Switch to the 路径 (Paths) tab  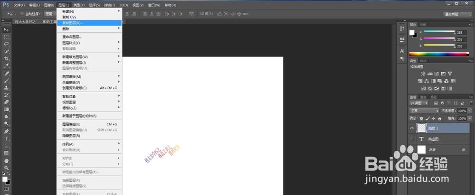(x=434, y=97)
